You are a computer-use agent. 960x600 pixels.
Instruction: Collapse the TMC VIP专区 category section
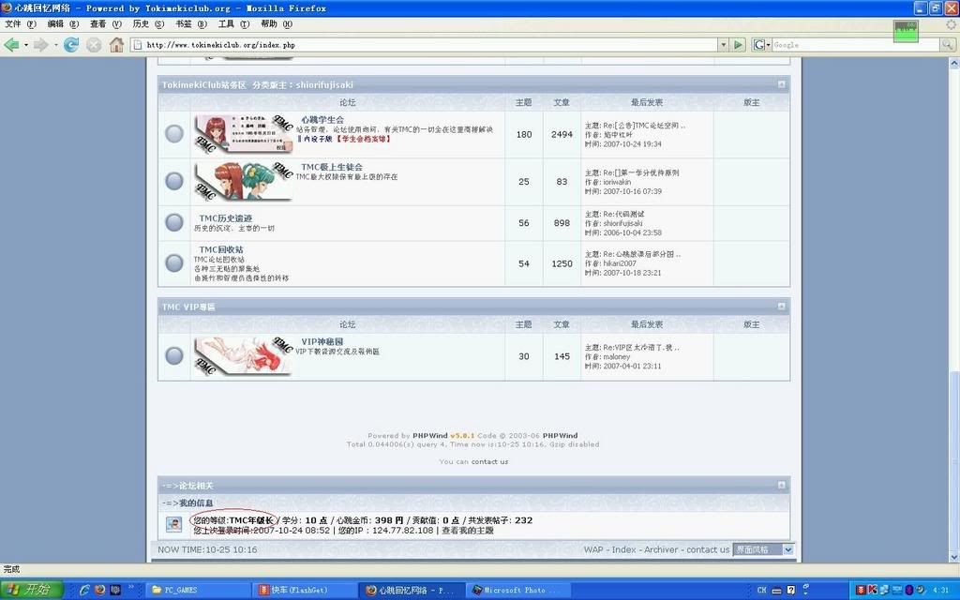coord(781,307)
